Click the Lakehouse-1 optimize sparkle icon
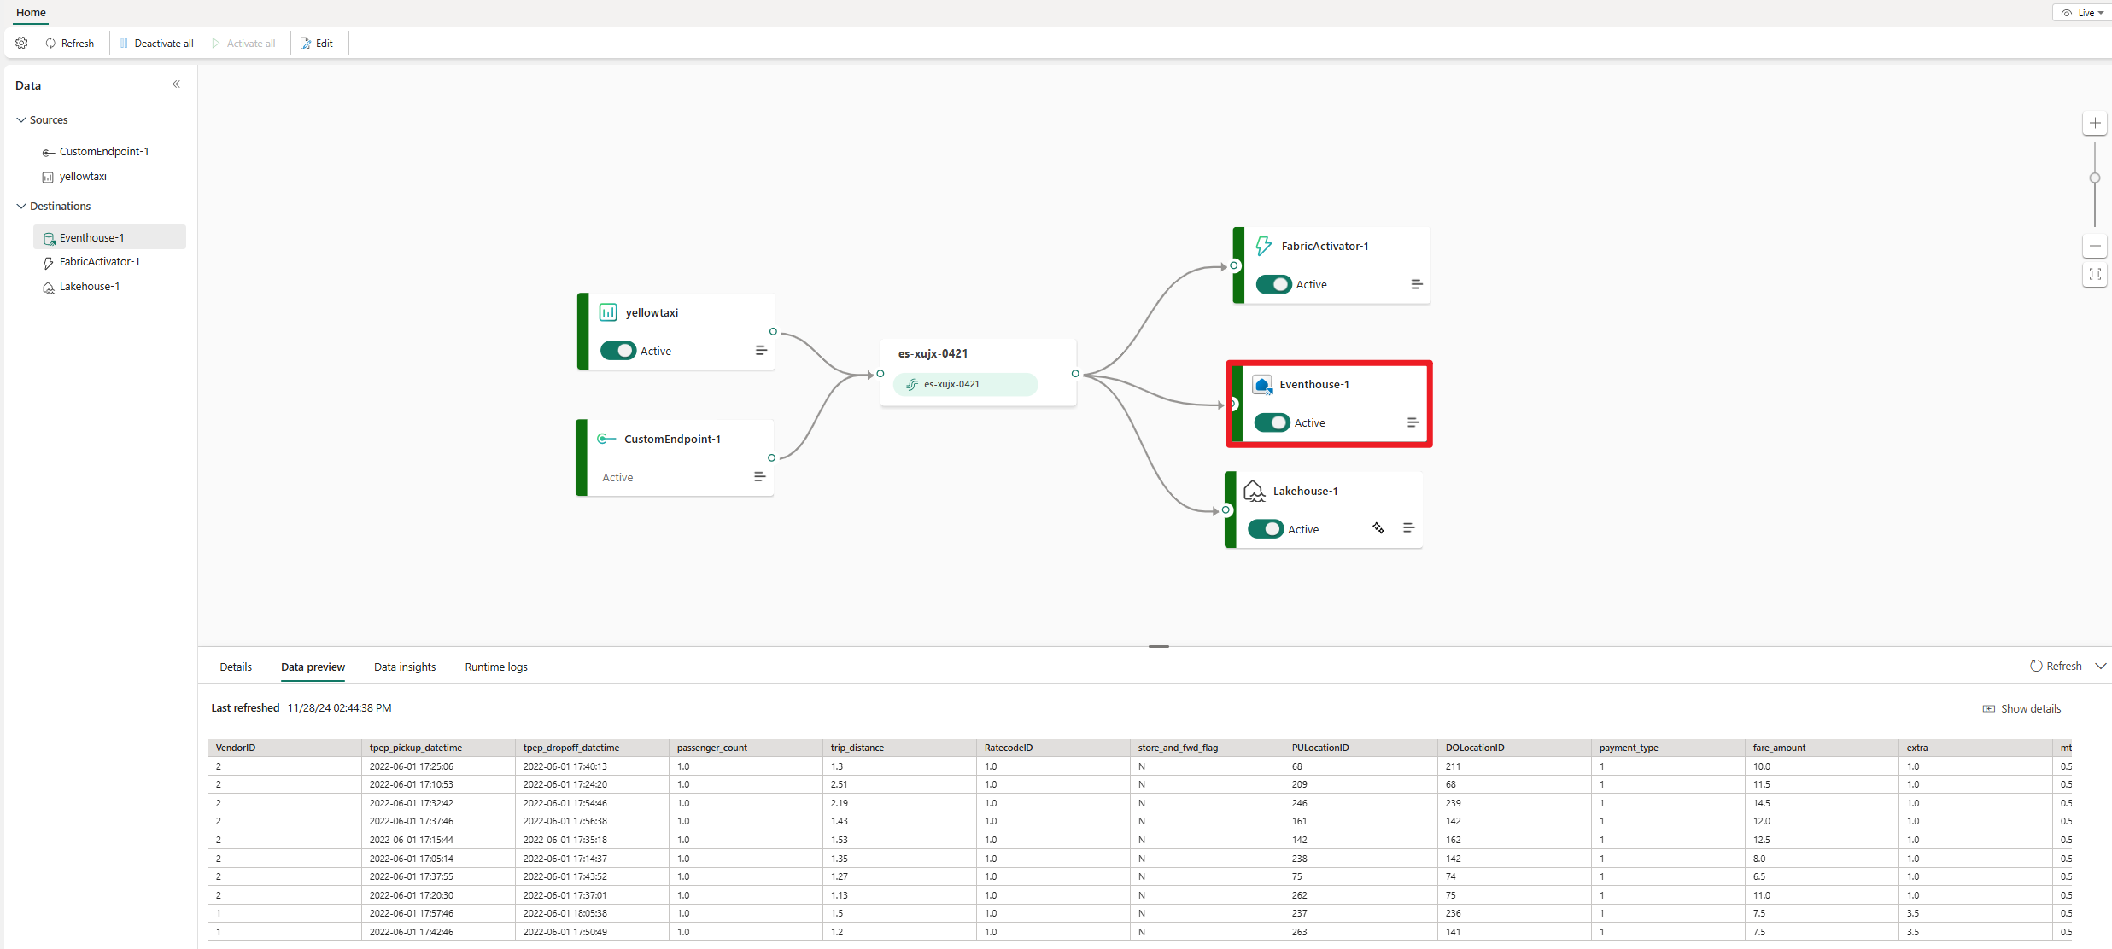The height and width of the screenshot is (949, 2112). click(1378, 528)
